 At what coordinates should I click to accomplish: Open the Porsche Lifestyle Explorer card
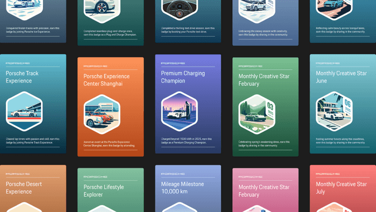[x=110, y=190]
